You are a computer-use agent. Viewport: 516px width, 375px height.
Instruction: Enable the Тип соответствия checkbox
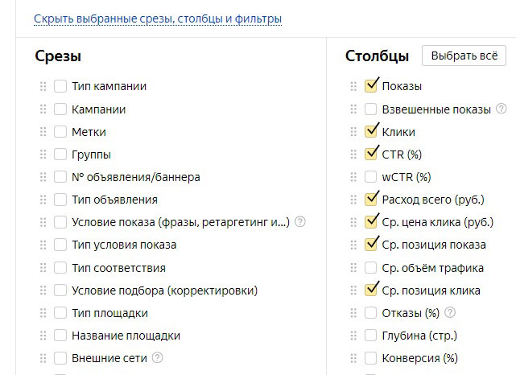click(x=60, y=267)
